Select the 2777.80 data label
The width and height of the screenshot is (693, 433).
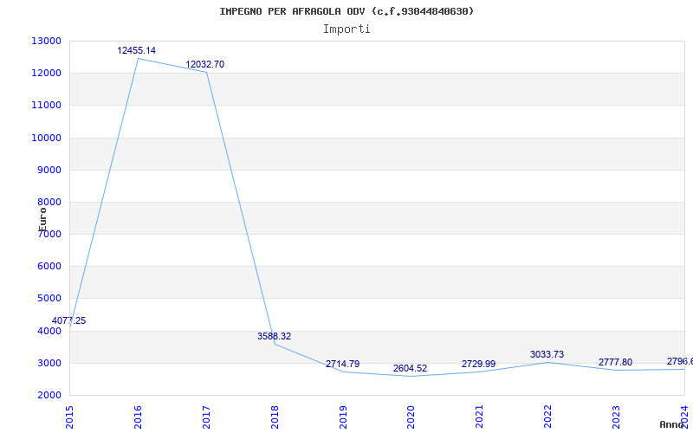[x=615, y=362]
